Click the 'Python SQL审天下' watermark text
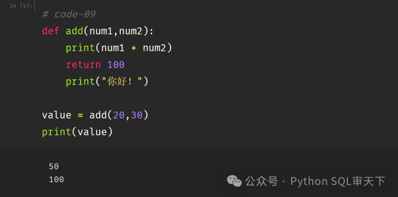 tap(338, 182)
